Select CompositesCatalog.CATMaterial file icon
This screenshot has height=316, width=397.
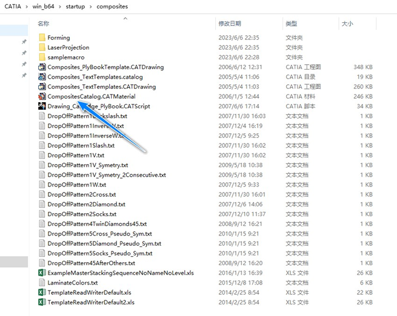coord(42,97)
